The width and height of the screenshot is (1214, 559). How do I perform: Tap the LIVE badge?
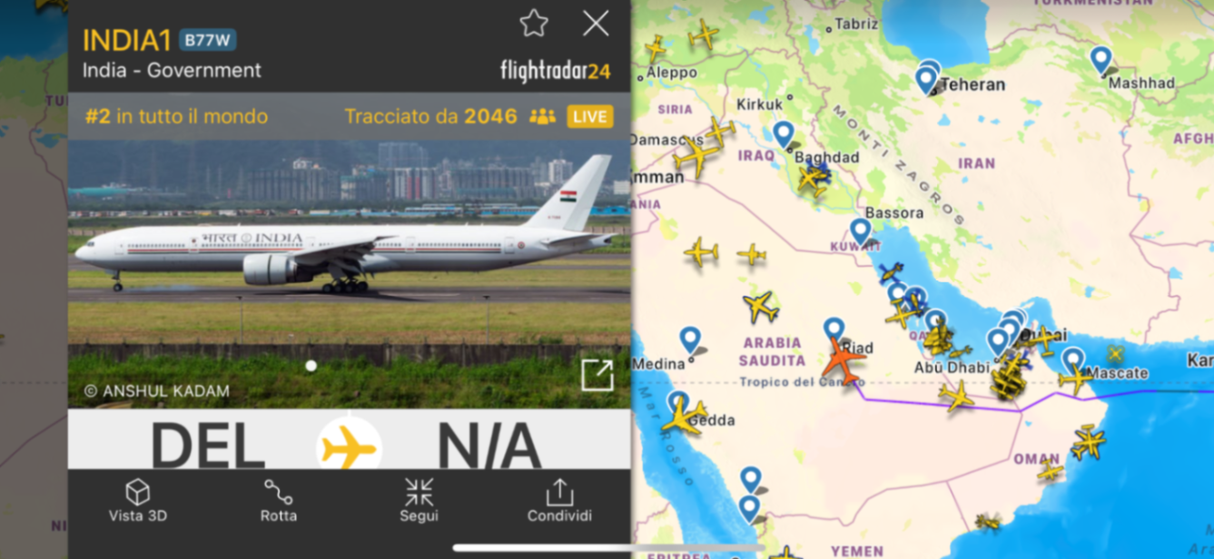pos(590,116)
